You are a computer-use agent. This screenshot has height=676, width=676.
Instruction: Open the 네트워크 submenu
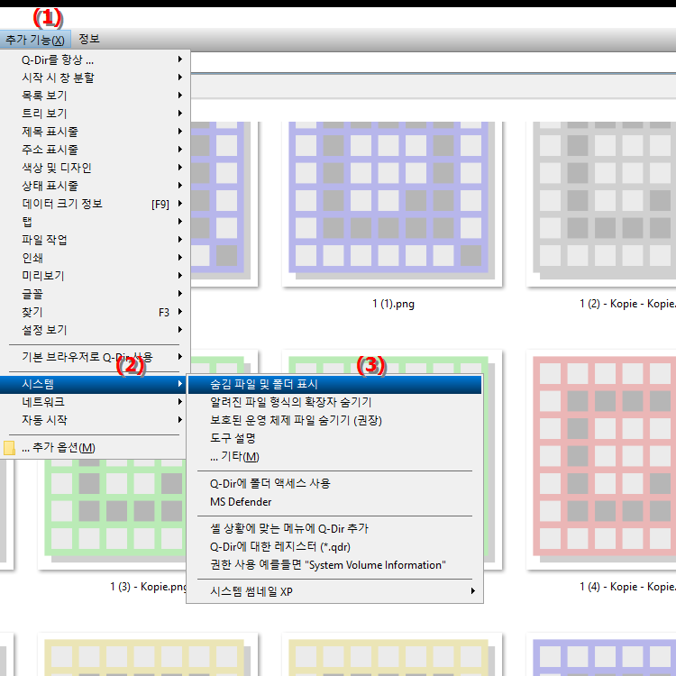coord(94,402)
